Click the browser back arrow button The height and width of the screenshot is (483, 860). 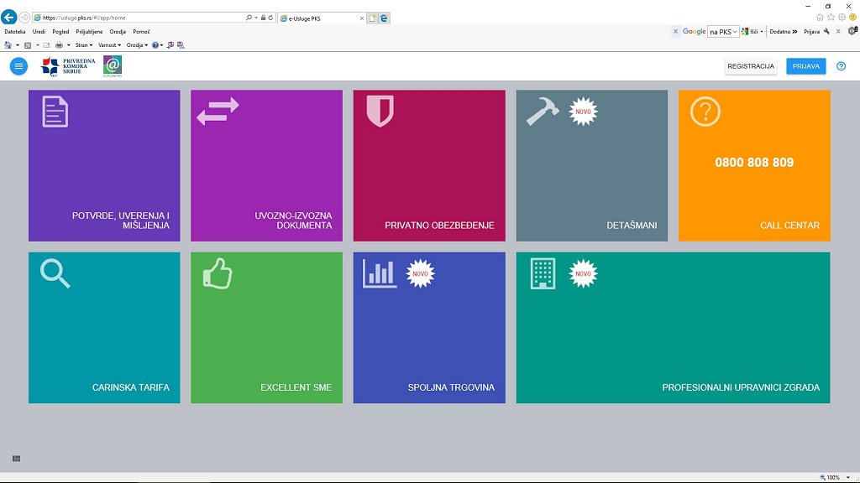(10, 17)
